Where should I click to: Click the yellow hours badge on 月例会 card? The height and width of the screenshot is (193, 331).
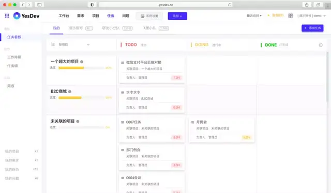click(x=246, y=138)
